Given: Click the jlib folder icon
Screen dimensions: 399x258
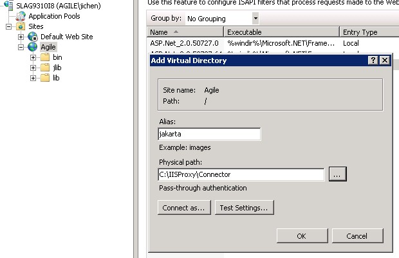Looking at the screenshot, I should point(44,68).
